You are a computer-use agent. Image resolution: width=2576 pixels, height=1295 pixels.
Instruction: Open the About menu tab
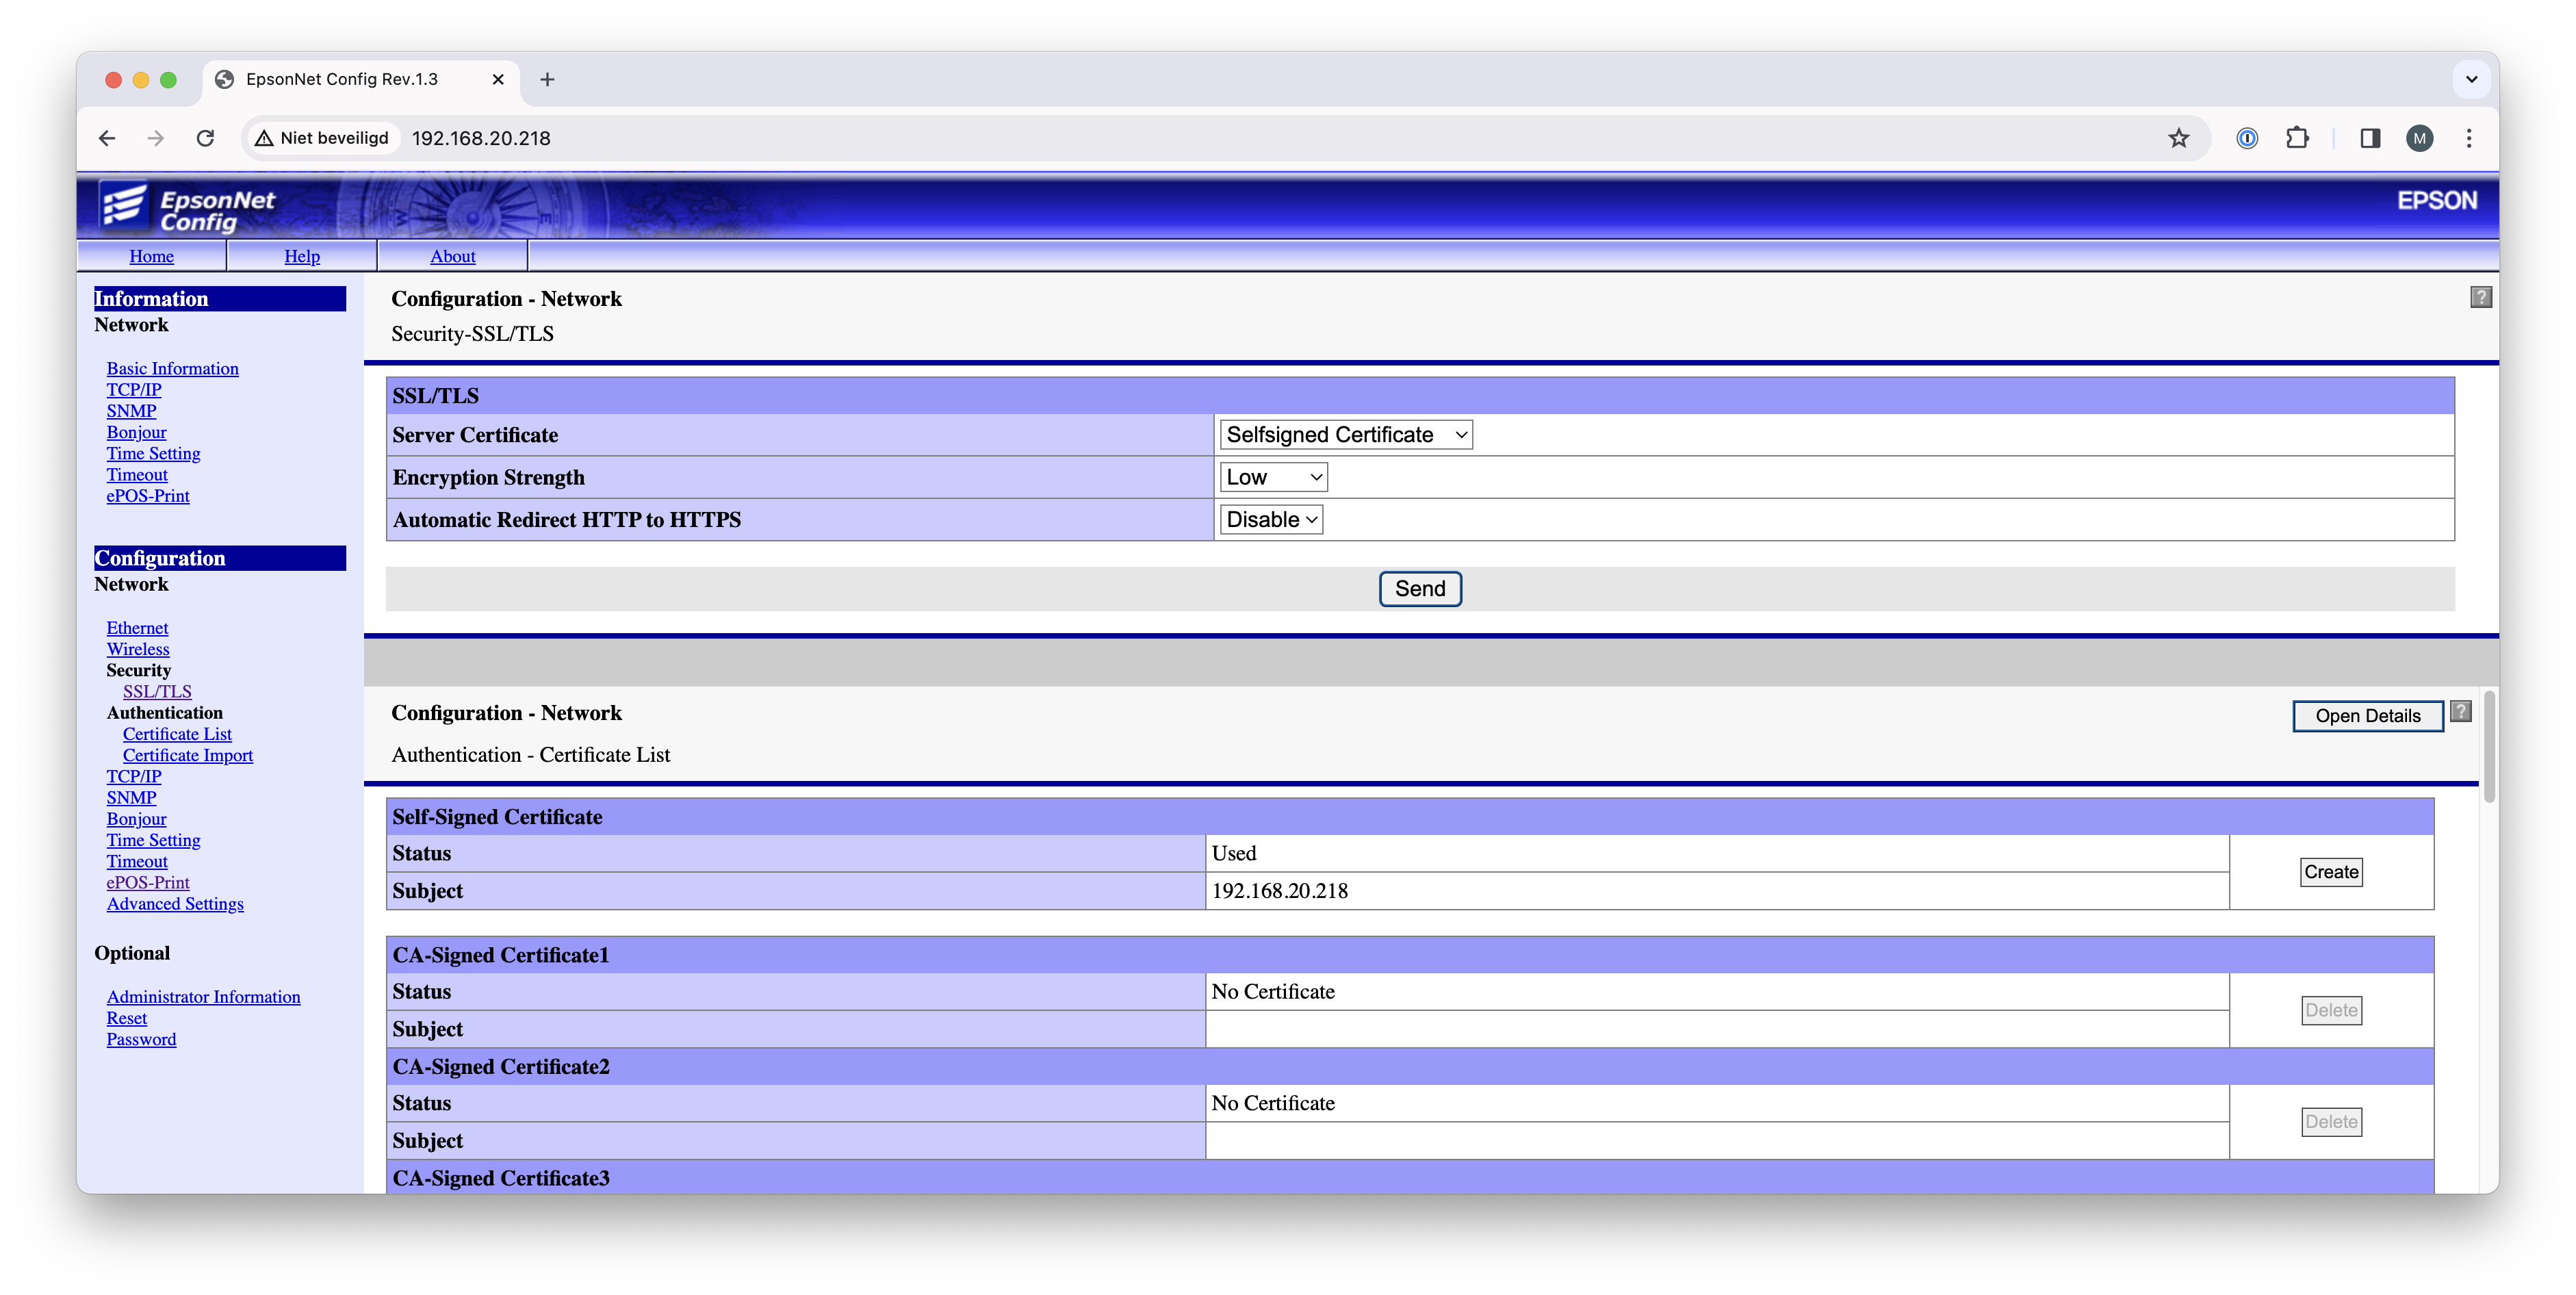point(452,256)
